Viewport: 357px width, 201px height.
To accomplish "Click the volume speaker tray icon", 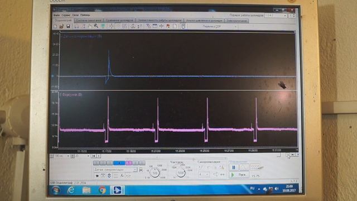I will 277,189.
